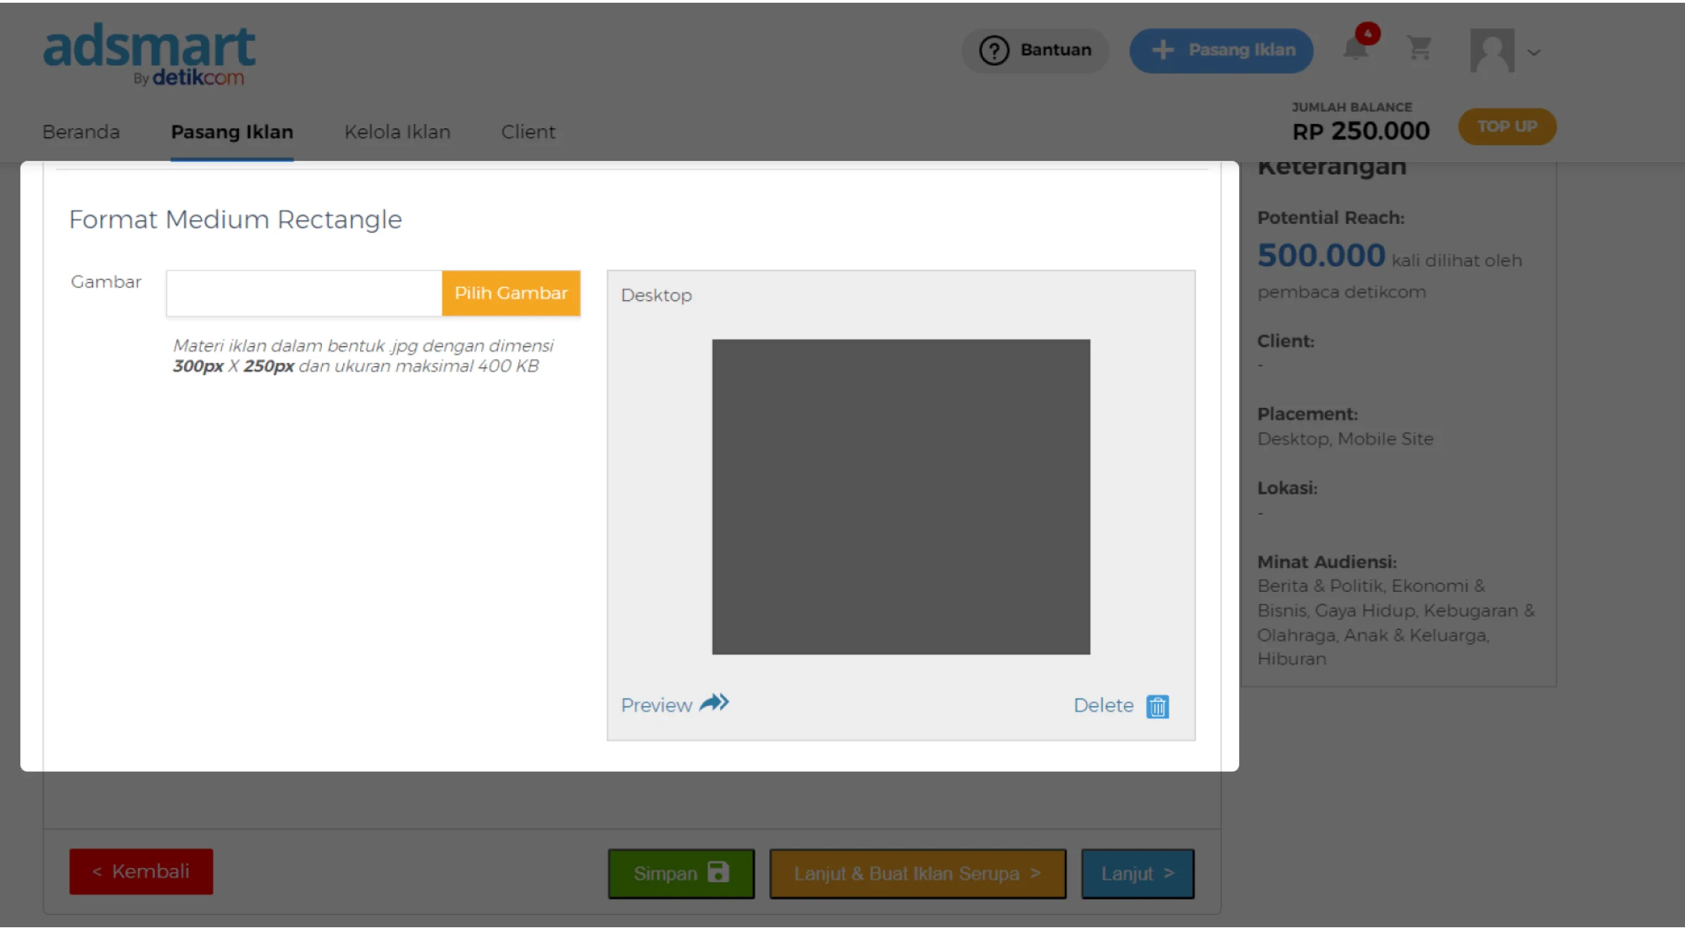Image resolution: width=1685 pixels, height=930 pixels.
Task: Click the user profile avatar
Action: coord(1492,50)
